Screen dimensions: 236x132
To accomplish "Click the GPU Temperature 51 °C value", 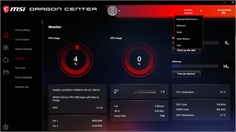I will point(223,115).
